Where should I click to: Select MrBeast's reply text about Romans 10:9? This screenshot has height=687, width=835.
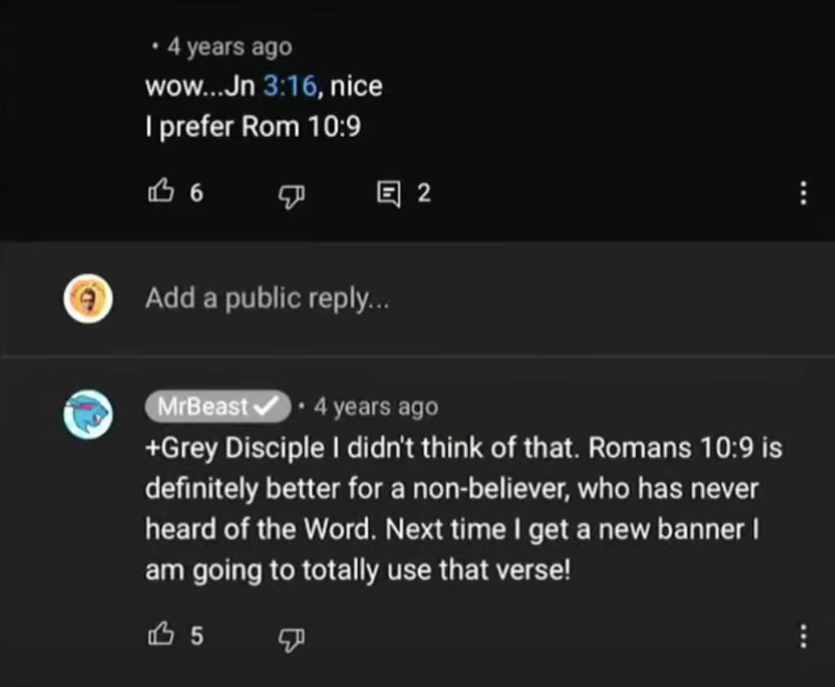click(x=463, y=509)
